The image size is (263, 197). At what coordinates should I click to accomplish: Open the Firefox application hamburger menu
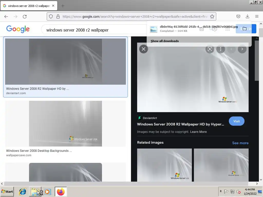point(257,16)
